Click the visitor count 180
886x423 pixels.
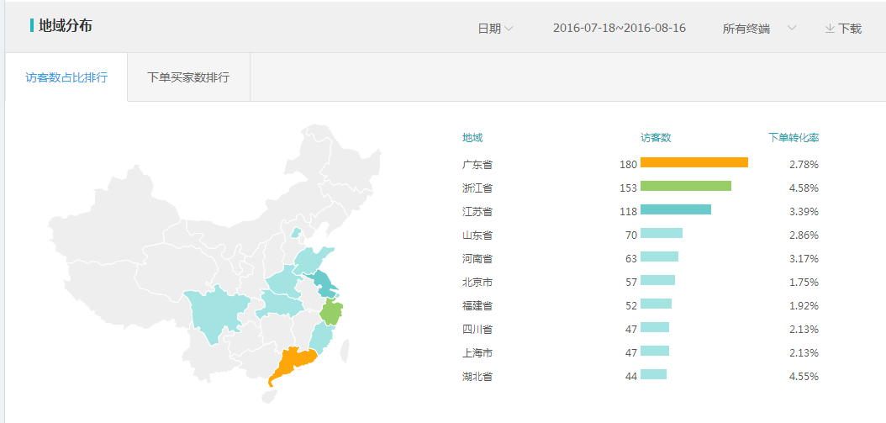pos(628,165)
